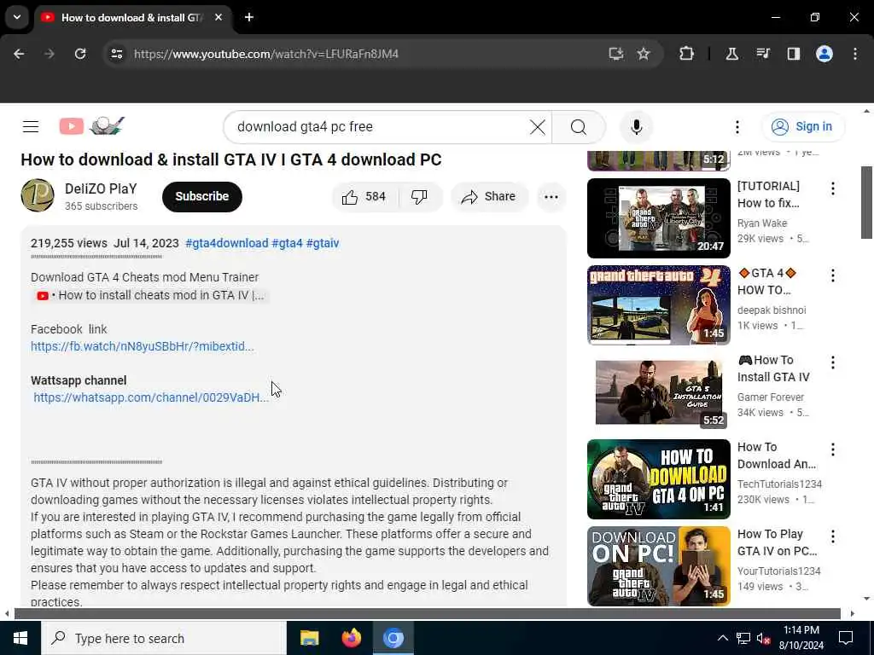Open options for the [TUTORIAL] How to fix video
Viewport: 874px width, 655px height.
tap(833, 188)
